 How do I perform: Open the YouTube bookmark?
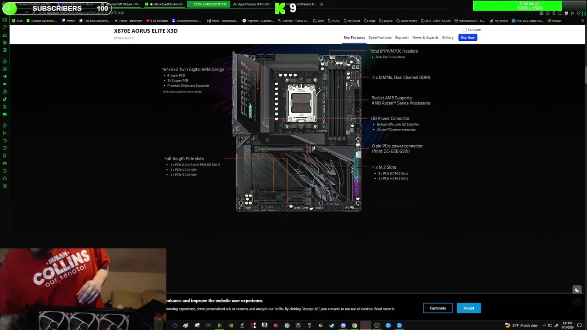pos(157,21)
